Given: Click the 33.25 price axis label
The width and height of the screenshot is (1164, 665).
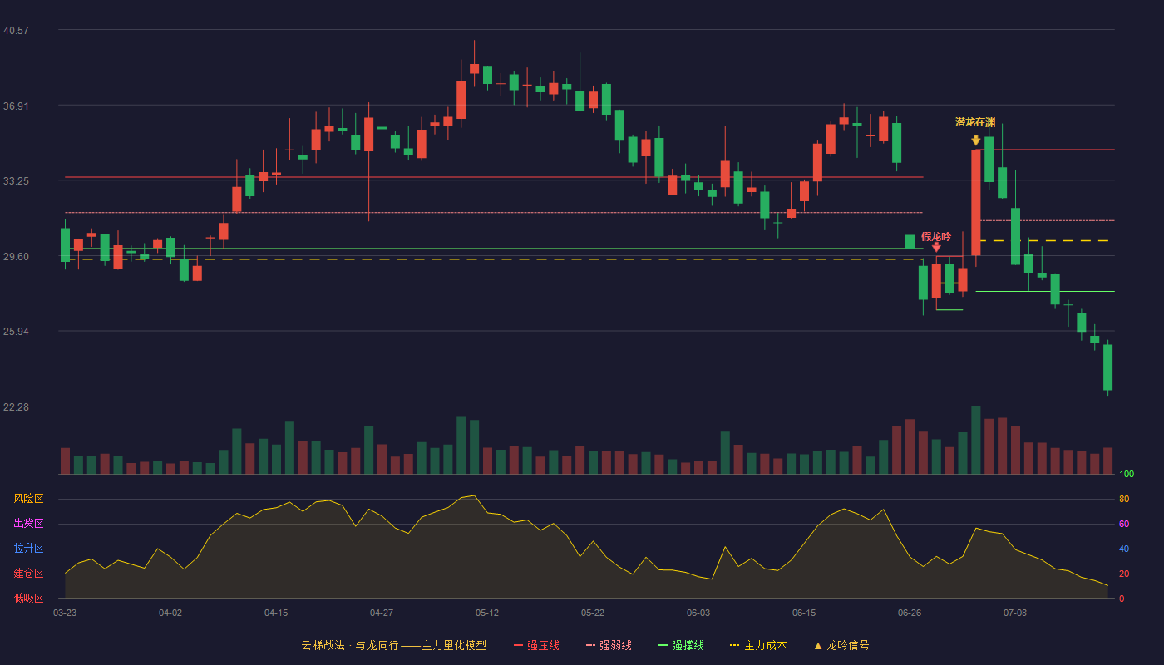Looking at the screenshot, I should click(x=16, y=181).
